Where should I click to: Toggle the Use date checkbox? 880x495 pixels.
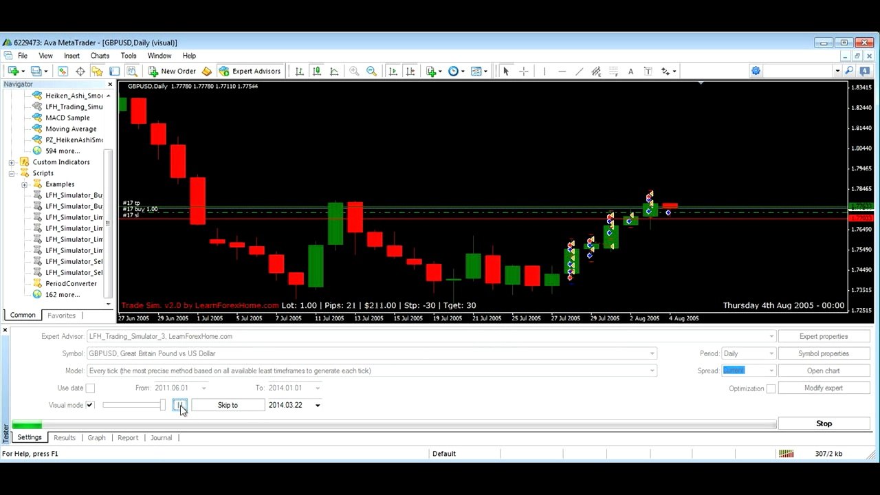tap(90, 388)
